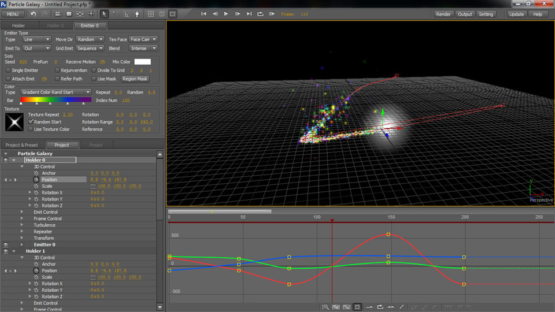Open the Project & Preset tab
Image resolution: width=555 pixels, height=312 pixels.
21,145
